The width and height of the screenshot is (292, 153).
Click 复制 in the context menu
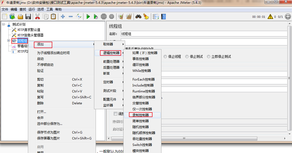[x=62, y=85]
